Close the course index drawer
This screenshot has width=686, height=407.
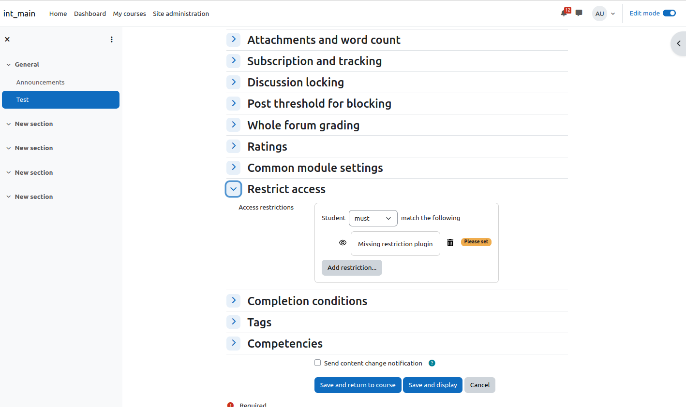[x=7, y=39]
